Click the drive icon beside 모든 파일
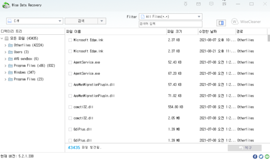This screenshot has width=270, height=160. point(7,38)
